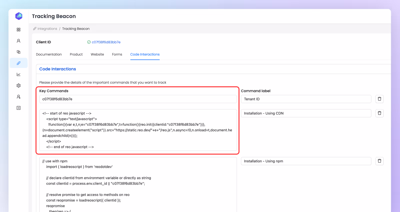This screenshot has height=212, width=400.
Task: Switch to the Website tab
Action: (97, 54)
